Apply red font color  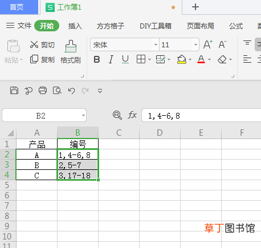point(201,59)
